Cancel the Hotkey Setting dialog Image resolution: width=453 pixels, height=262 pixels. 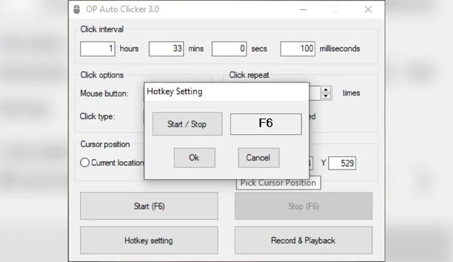pos(258,158)
